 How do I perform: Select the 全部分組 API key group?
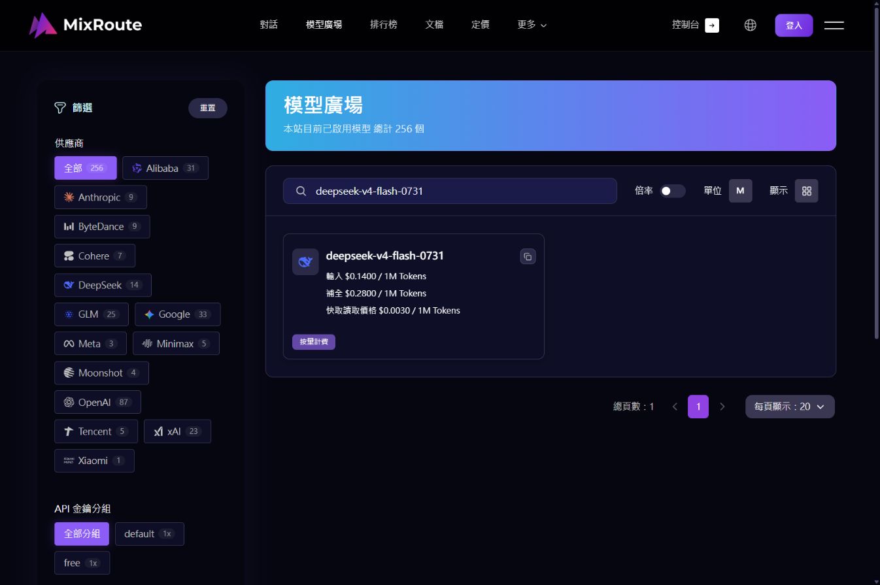[82, 534]
